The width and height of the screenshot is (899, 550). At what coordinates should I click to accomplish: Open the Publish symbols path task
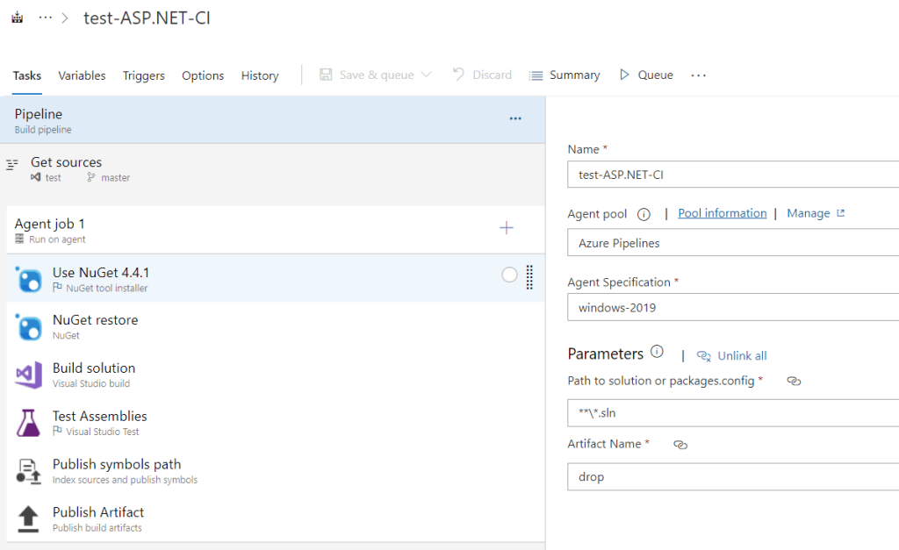tap(275, 471)
